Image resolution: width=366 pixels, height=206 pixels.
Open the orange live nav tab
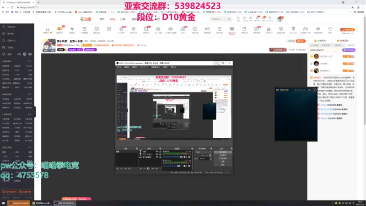[112, 19]
